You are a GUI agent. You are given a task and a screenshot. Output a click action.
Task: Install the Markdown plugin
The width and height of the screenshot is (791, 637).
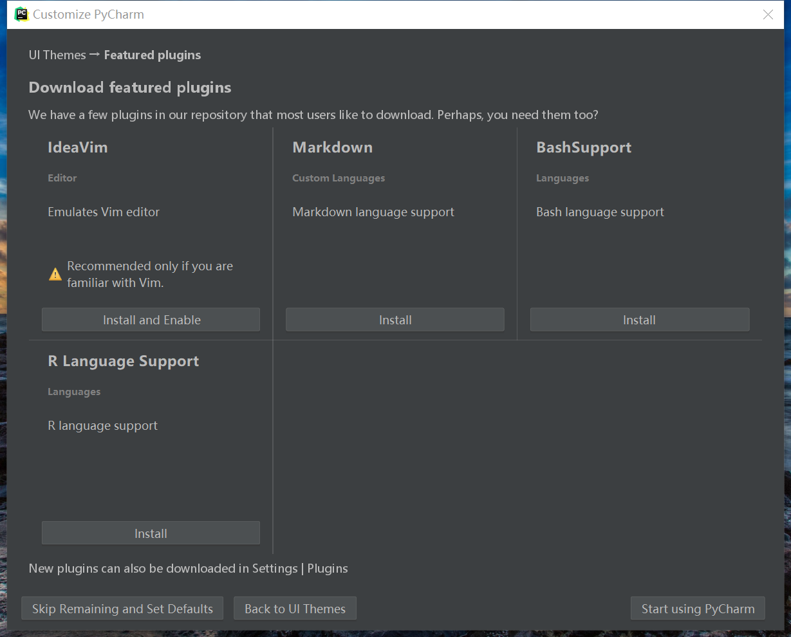(395, 320)
